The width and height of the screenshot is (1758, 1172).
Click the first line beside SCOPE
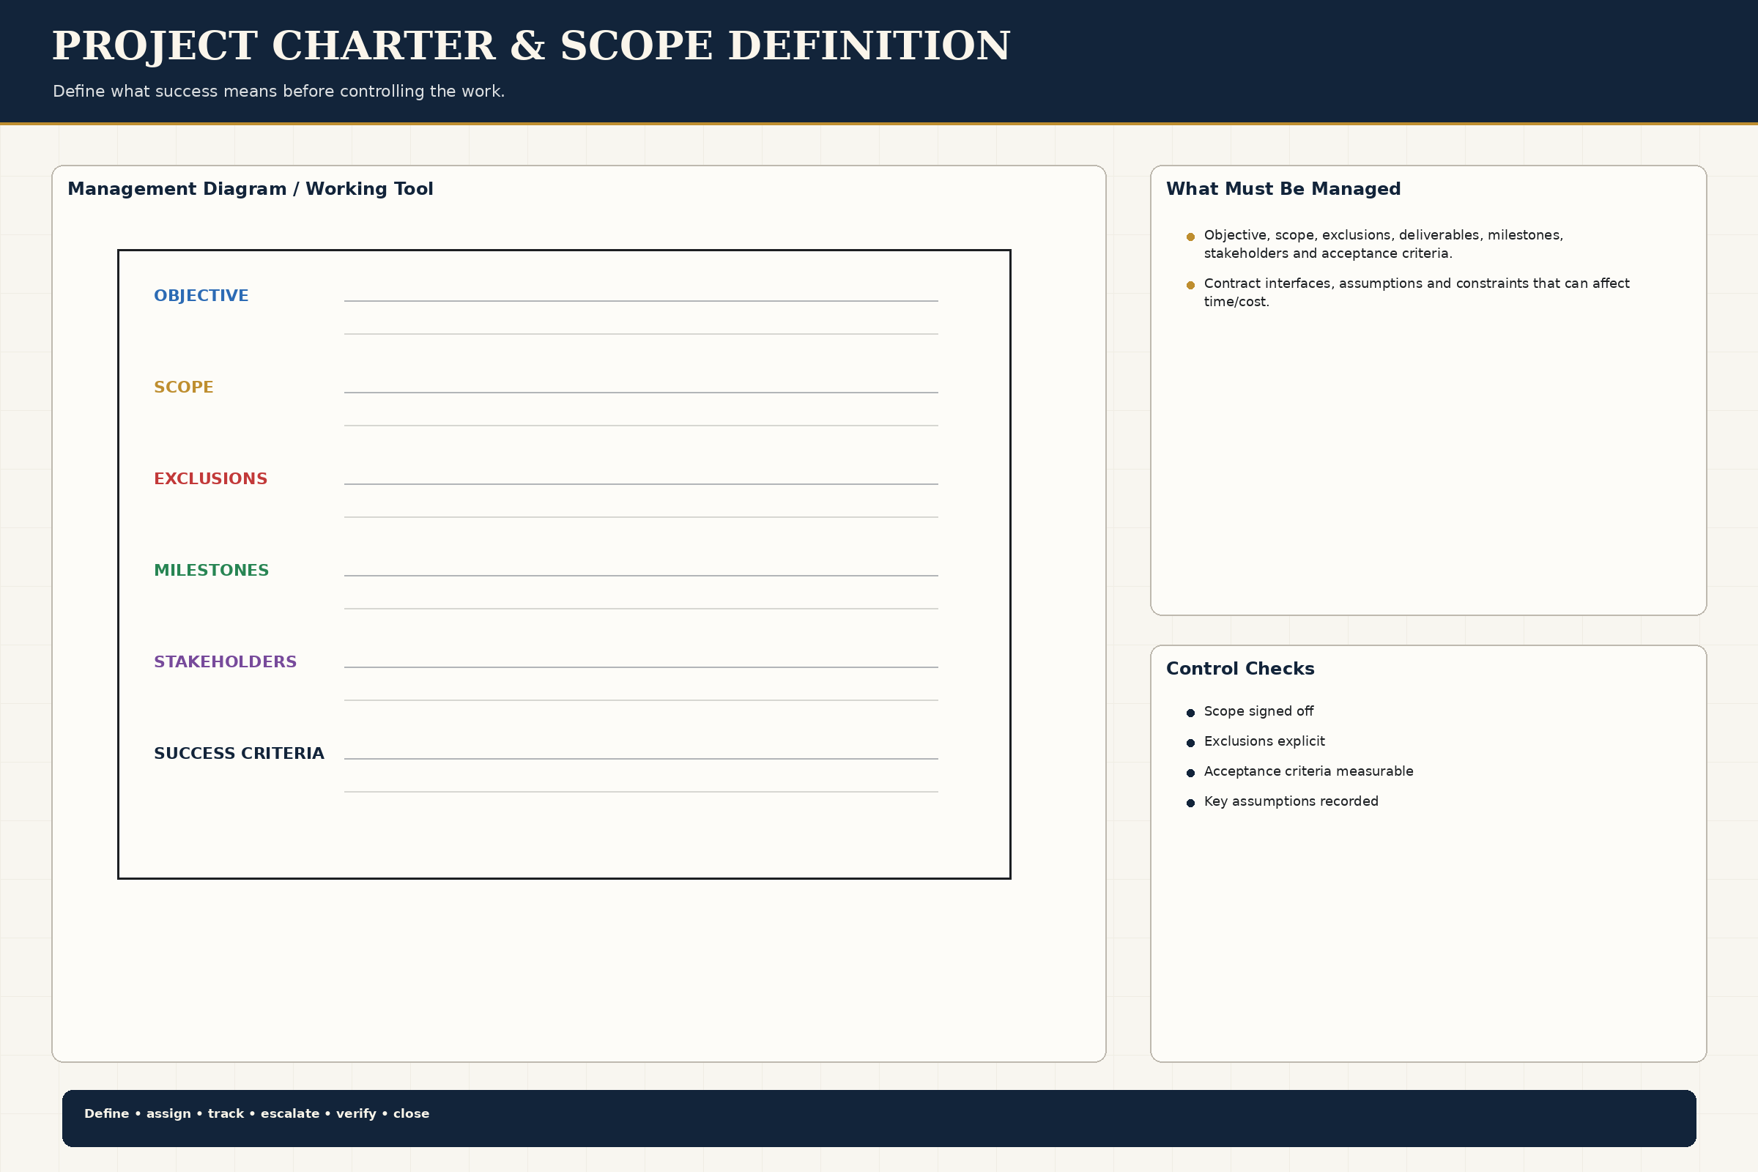click(x=642, y=393)
